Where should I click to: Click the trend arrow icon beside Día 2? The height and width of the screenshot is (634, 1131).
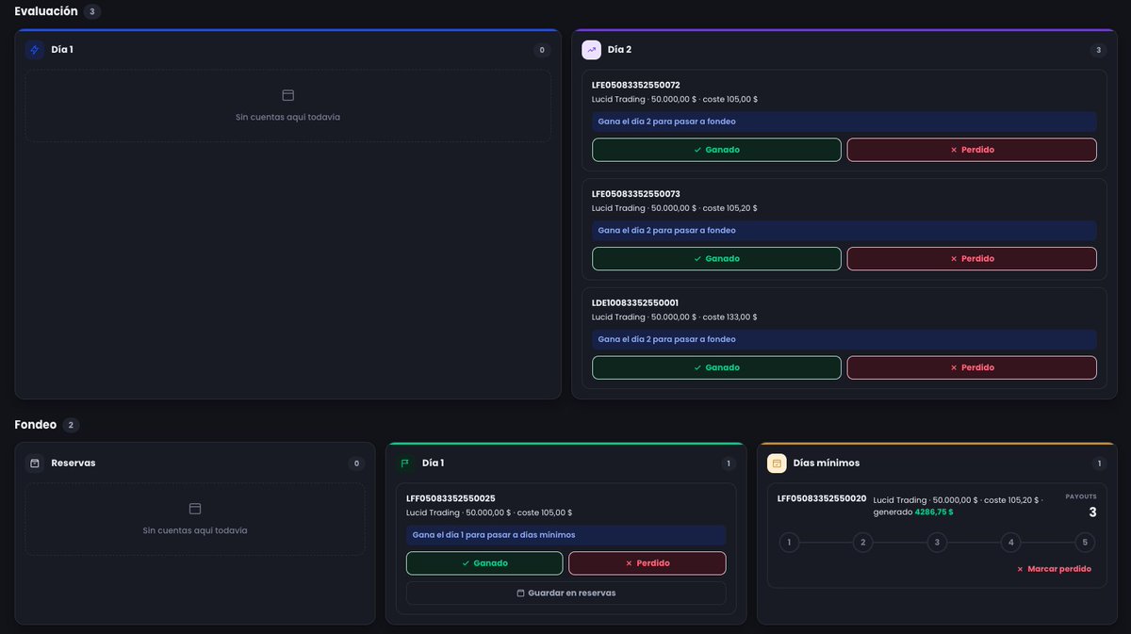coord(592,50)
